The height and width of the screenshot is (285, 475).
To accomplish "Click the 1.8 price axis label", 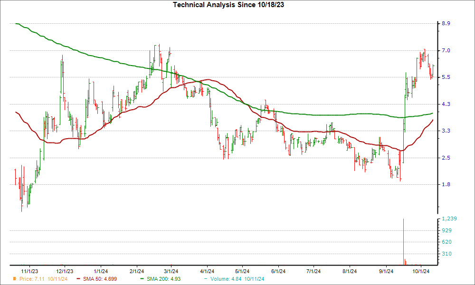I will coord(446,184).
